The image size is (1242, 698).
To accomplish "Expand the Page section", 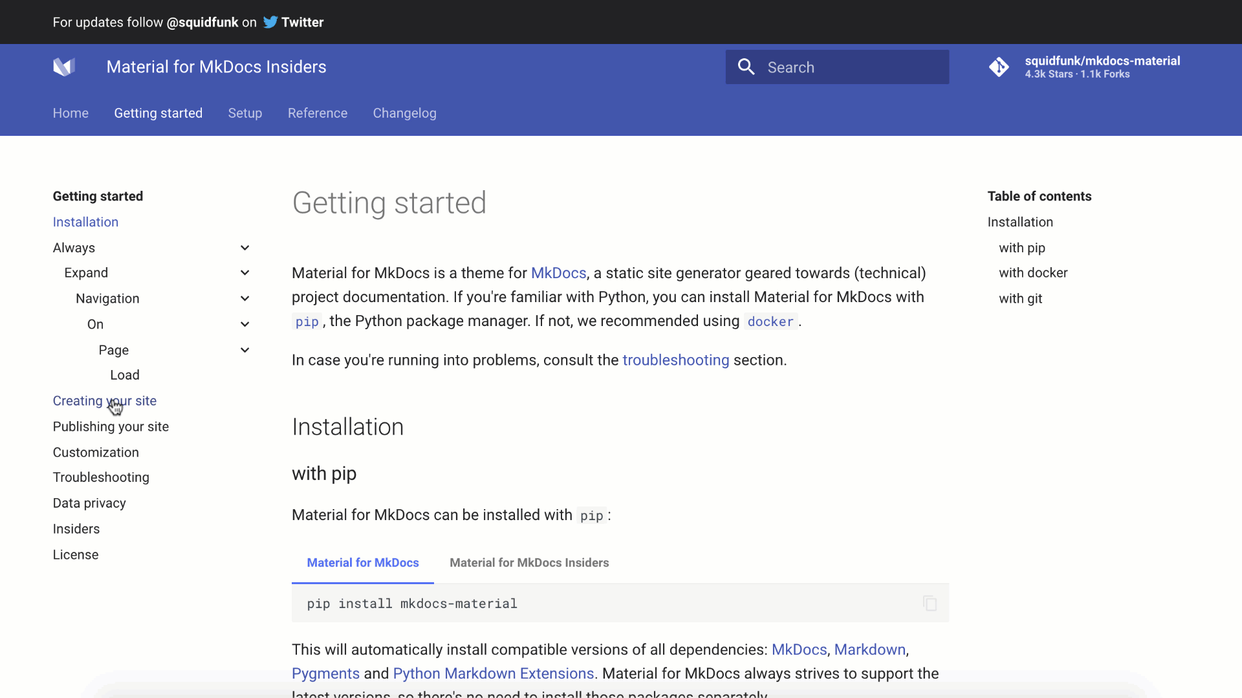I will pos(245,349).
